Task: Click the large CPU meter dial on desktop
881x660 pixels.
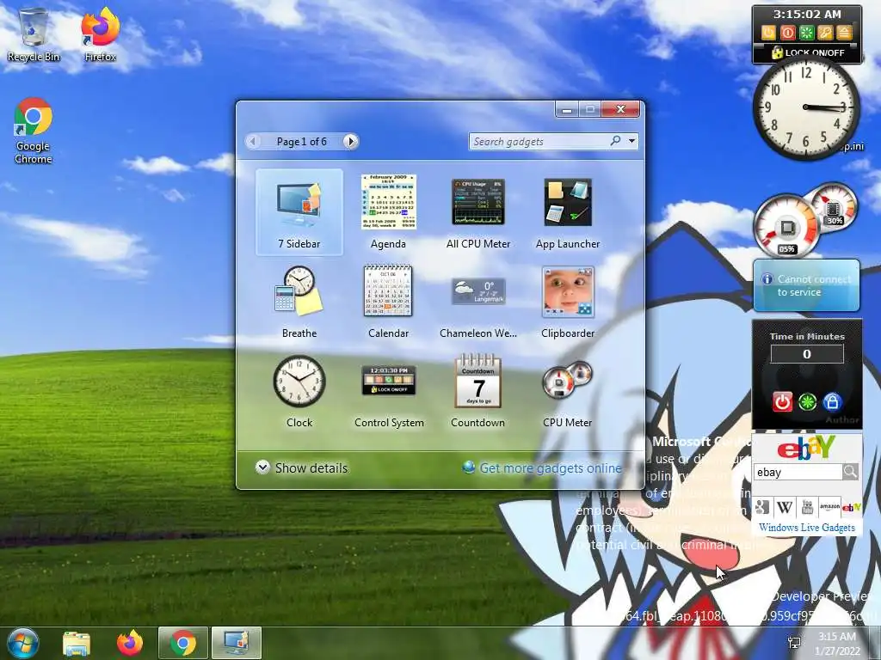Action: tap(786, 226)
